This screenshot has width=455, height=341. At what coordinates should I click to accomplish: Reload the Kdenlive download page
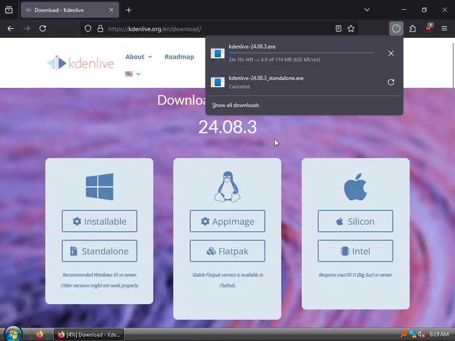tap(43, 28)
